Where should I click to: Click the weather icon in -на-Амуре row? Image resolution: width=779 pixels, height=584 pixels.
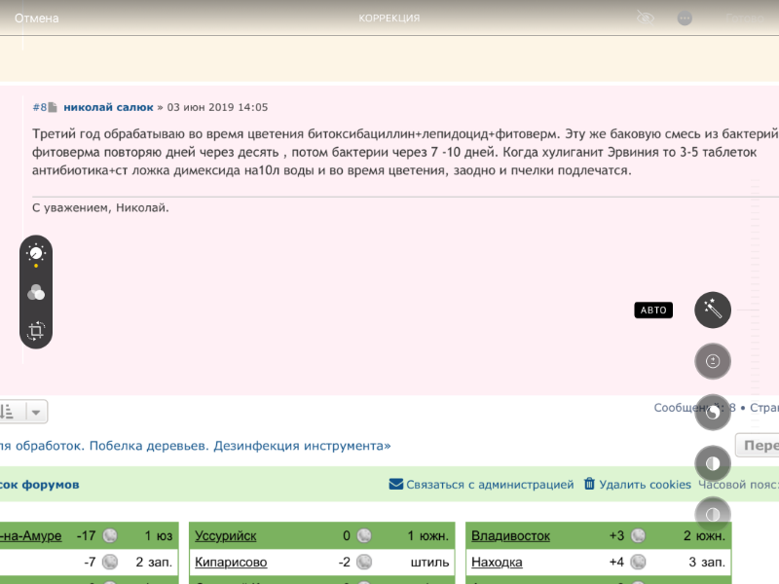pyautogui.click(x=110, y=535)
